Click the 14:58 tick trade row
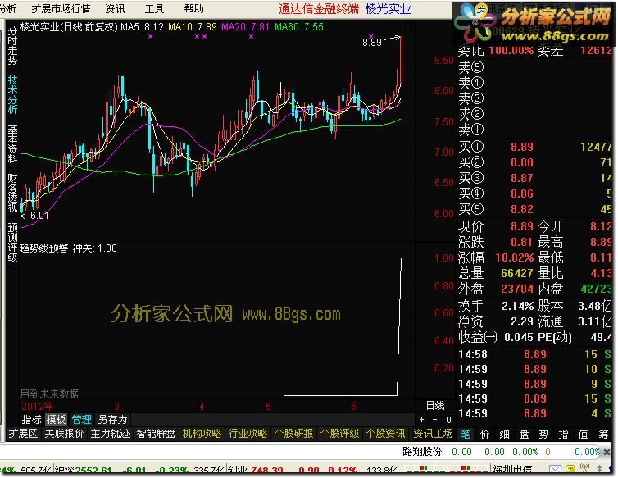This screenshot has width=618, height=478. 534,354
